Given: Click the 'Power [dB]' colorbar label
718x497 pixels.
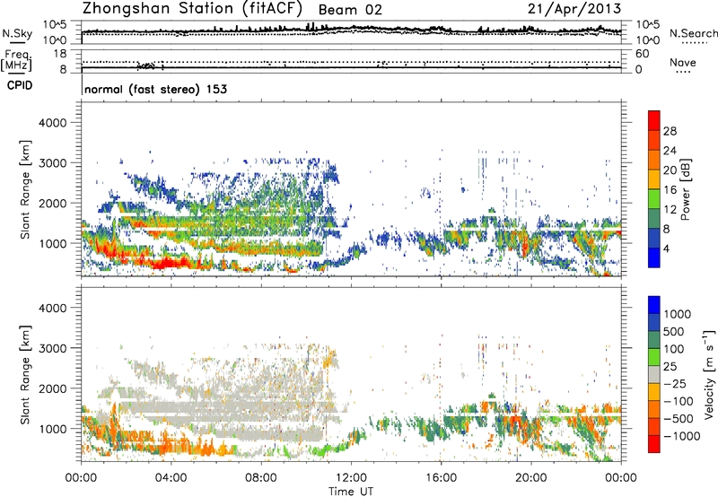Looking at the screenshot, I should pyautogui.click(x=685, y=189).
